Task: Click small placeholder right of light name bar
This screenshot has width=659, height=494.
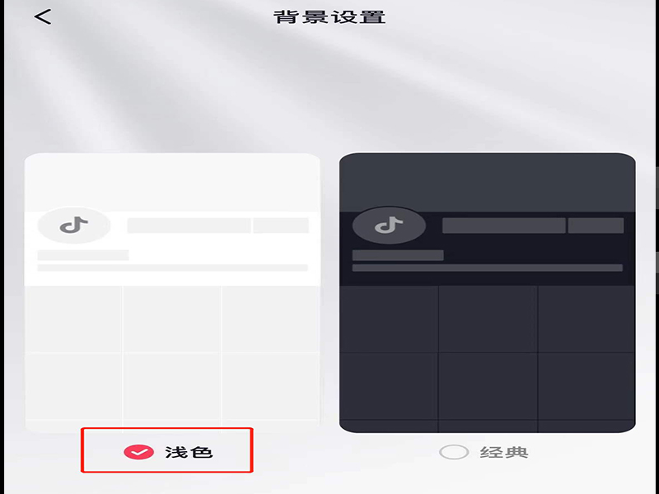Action: [x=281, y=226]
